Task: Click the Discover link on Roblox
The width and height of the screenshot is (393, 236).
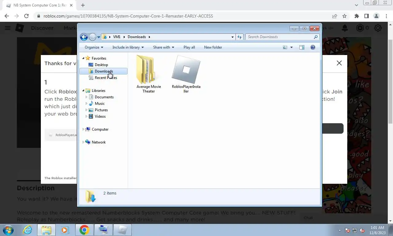Action: (x=42, y=28)
